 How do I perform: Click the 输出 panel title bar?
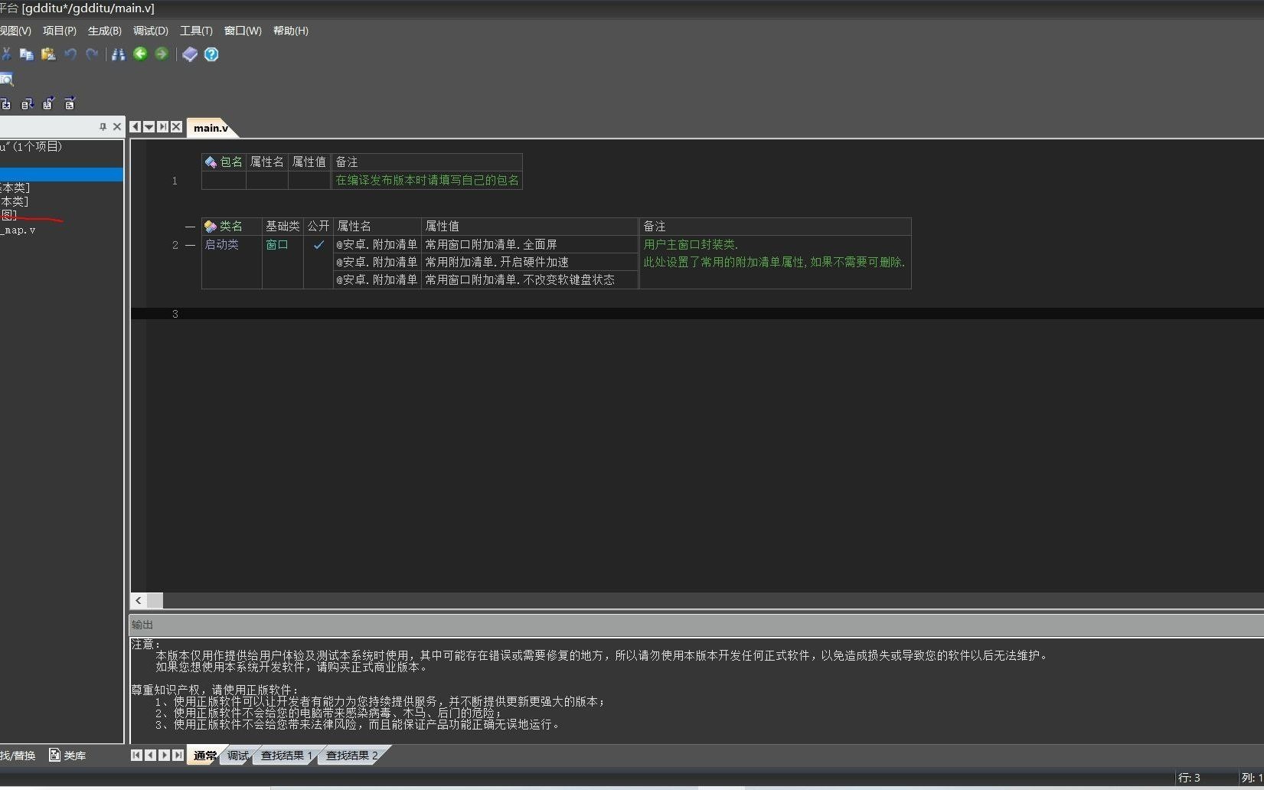697,625
